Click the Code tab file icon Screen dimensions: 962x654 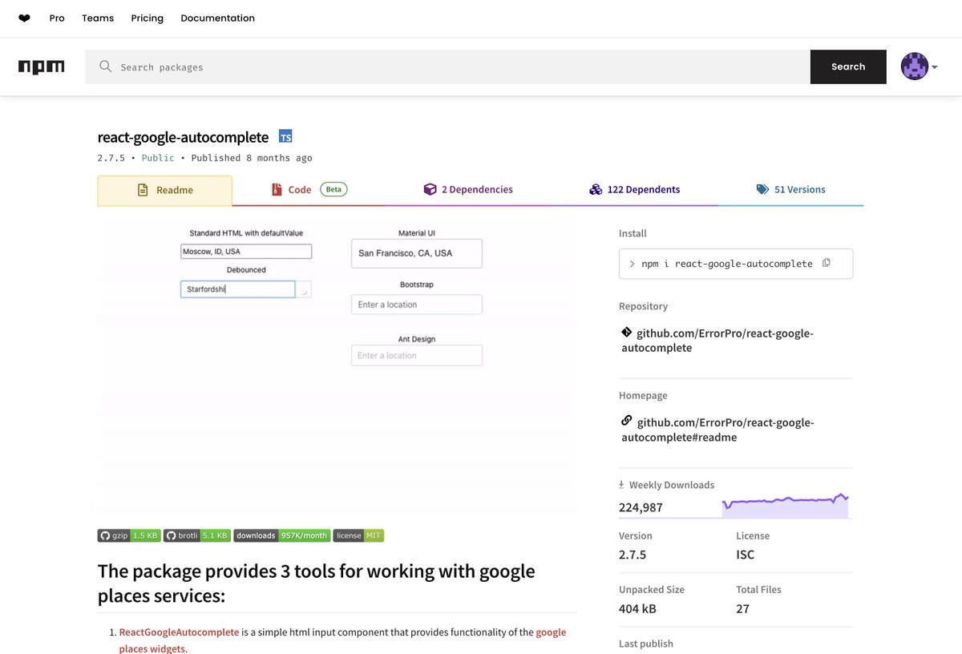click(x=277, y=190)
